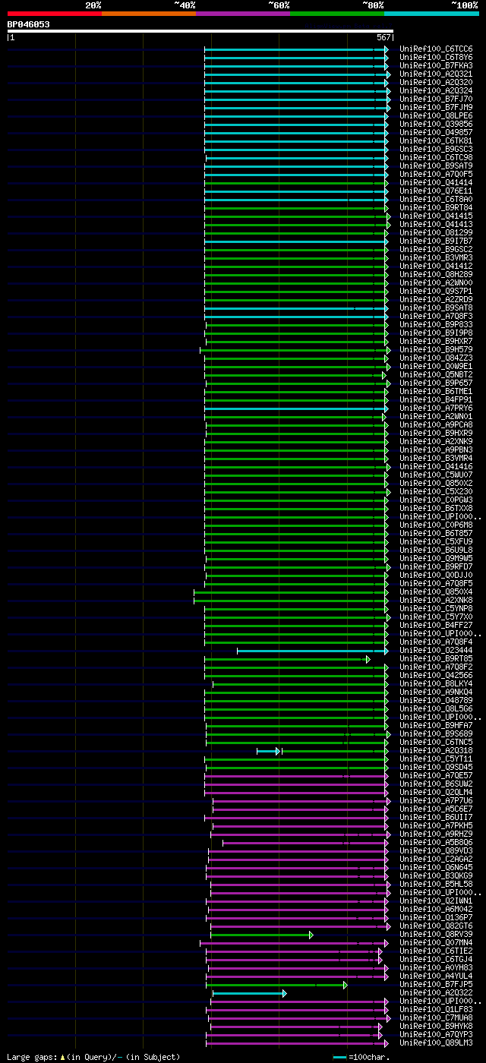Image resolution: width=486 pixels, height=1063 pixels.
Task: Select hit label UniRef100_Q41413
Action: (436, 225)
